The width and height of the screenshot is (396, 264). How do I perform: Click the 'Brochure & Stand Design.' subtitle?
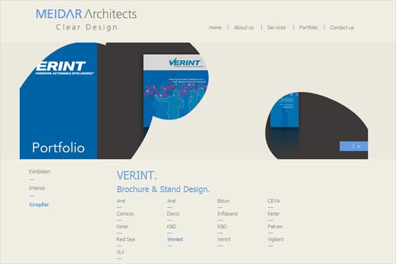tap(163, 189)
